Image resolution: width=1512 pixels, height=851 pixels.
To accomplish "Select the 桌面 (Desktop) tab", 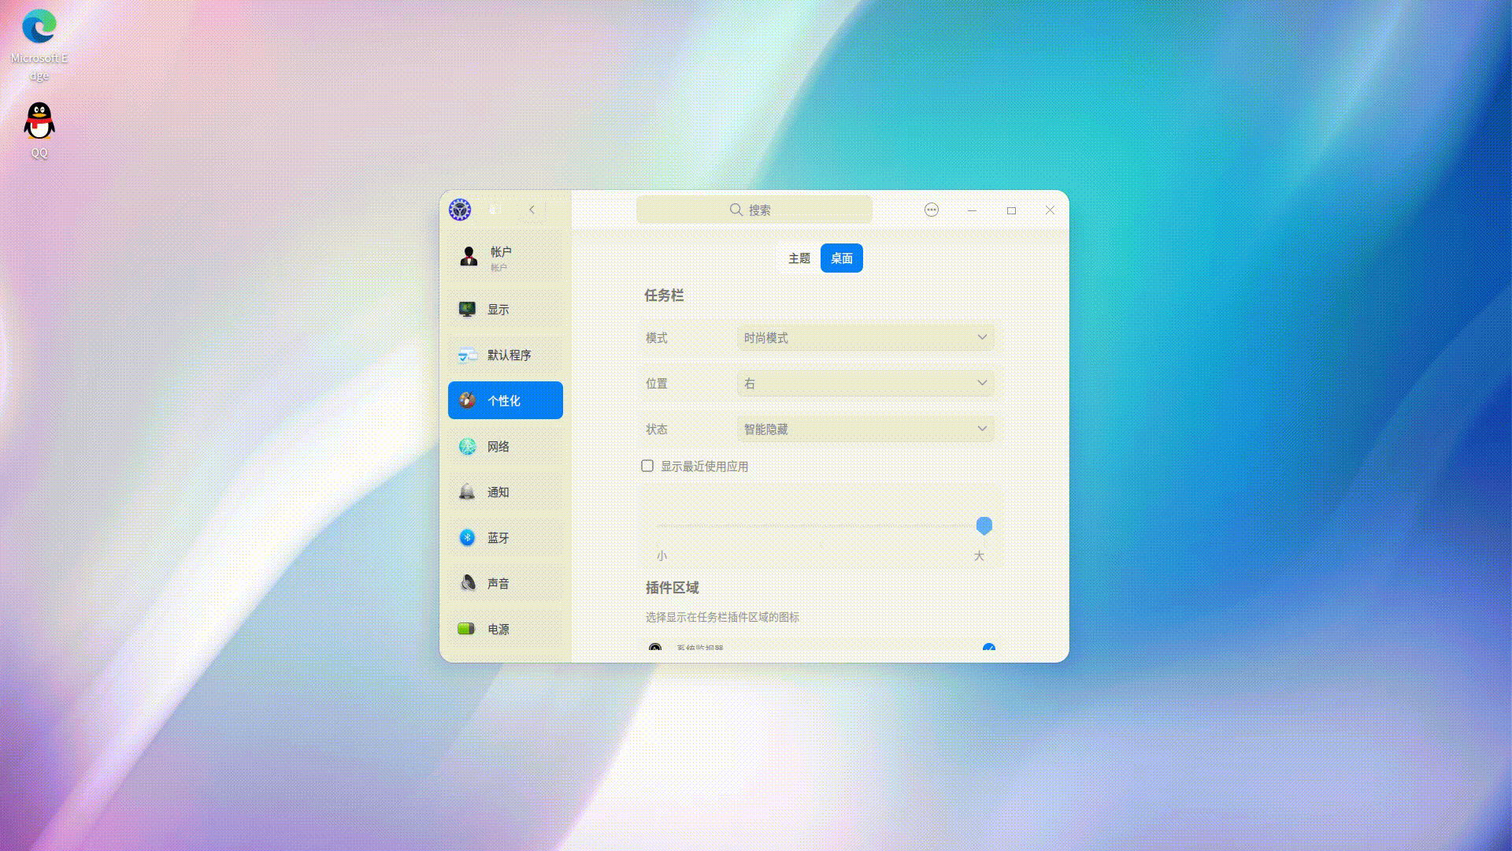I will click(x=841, y=258).
